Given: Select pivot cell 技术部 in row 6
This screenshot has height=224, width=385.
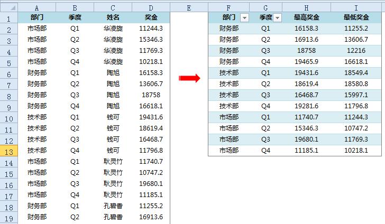Looking at the screenshot, I should 228,73.
